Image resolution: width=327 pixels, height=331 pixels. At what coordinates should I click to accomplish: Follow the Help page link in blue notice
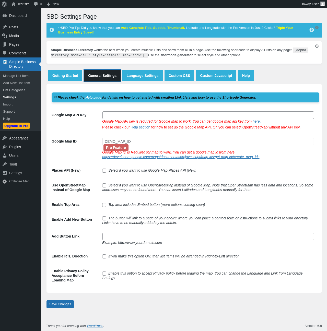pos(93,98)
